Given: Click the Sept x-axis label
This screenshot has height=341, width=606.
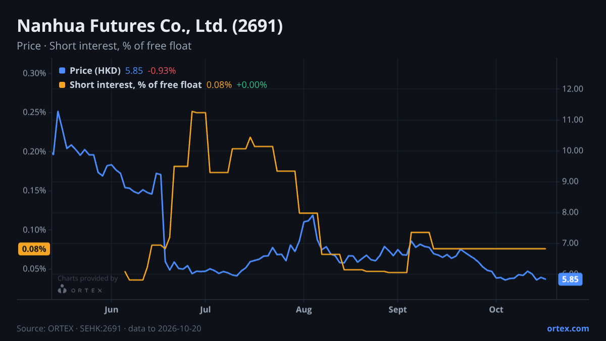Looking at the screenshot, I should pyautogui.click(x=398, y=310).
